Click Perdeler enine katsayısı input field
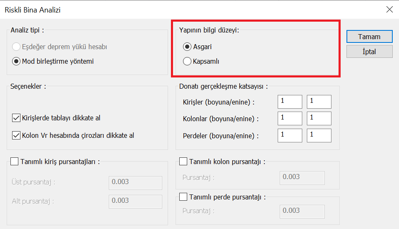The image size is (399, 229). coord(319,135)
